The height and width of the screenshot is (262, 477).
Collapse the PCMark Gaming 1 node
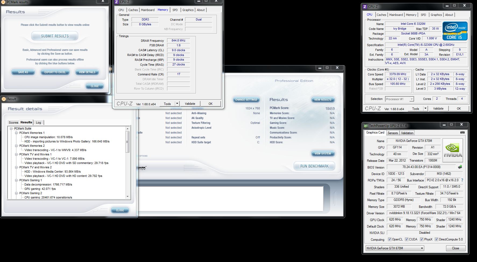(16, 180)
